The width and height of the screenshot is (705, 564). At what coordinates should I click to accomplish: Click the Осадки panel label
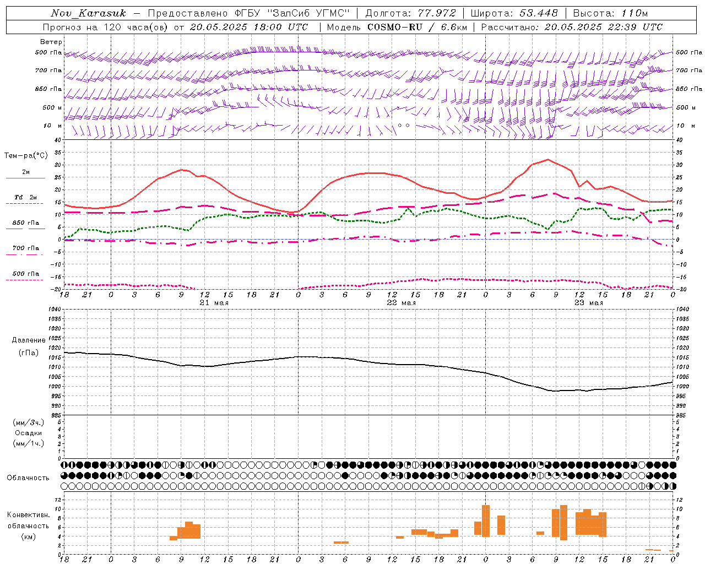28,433
